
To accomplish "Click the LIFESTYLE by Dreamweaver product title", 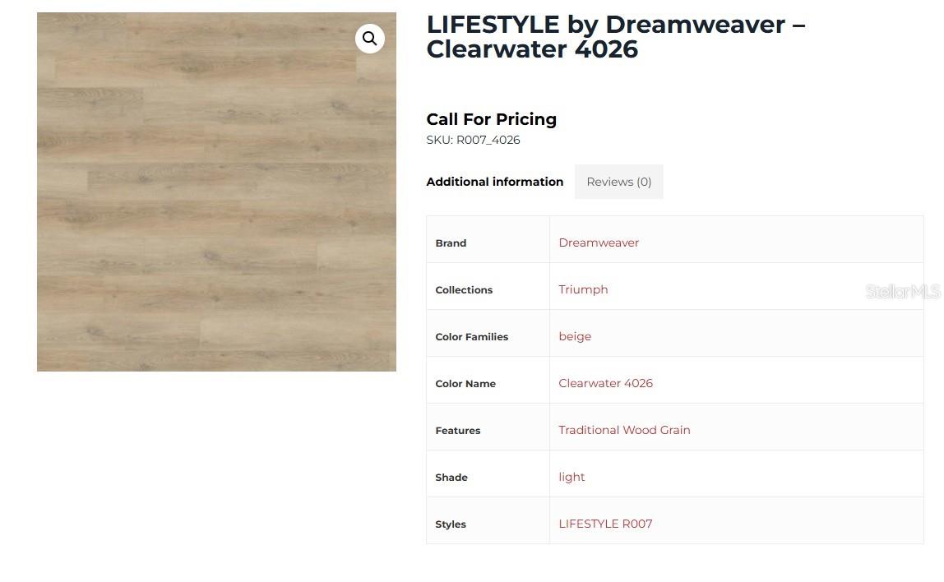I will [x=615, y=37].
